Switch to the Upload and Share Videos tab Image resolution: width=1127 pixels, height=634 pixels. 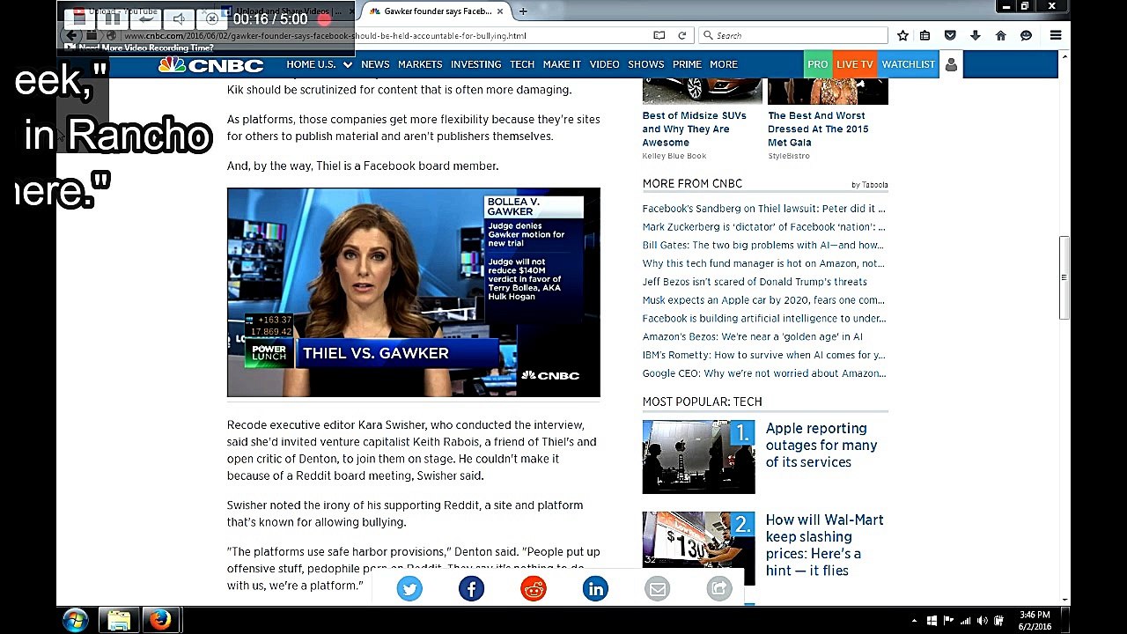[286, 11]
